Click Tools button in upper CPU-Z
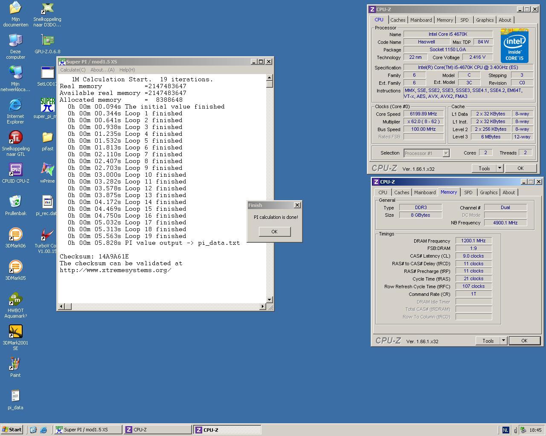Viewport: 546px width, 436px height. (x=484, y=168)
